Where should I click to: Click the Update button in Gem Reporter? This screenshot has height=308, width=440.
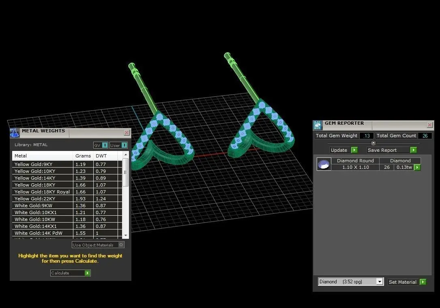pyautogui.click(x=344, y=150)
